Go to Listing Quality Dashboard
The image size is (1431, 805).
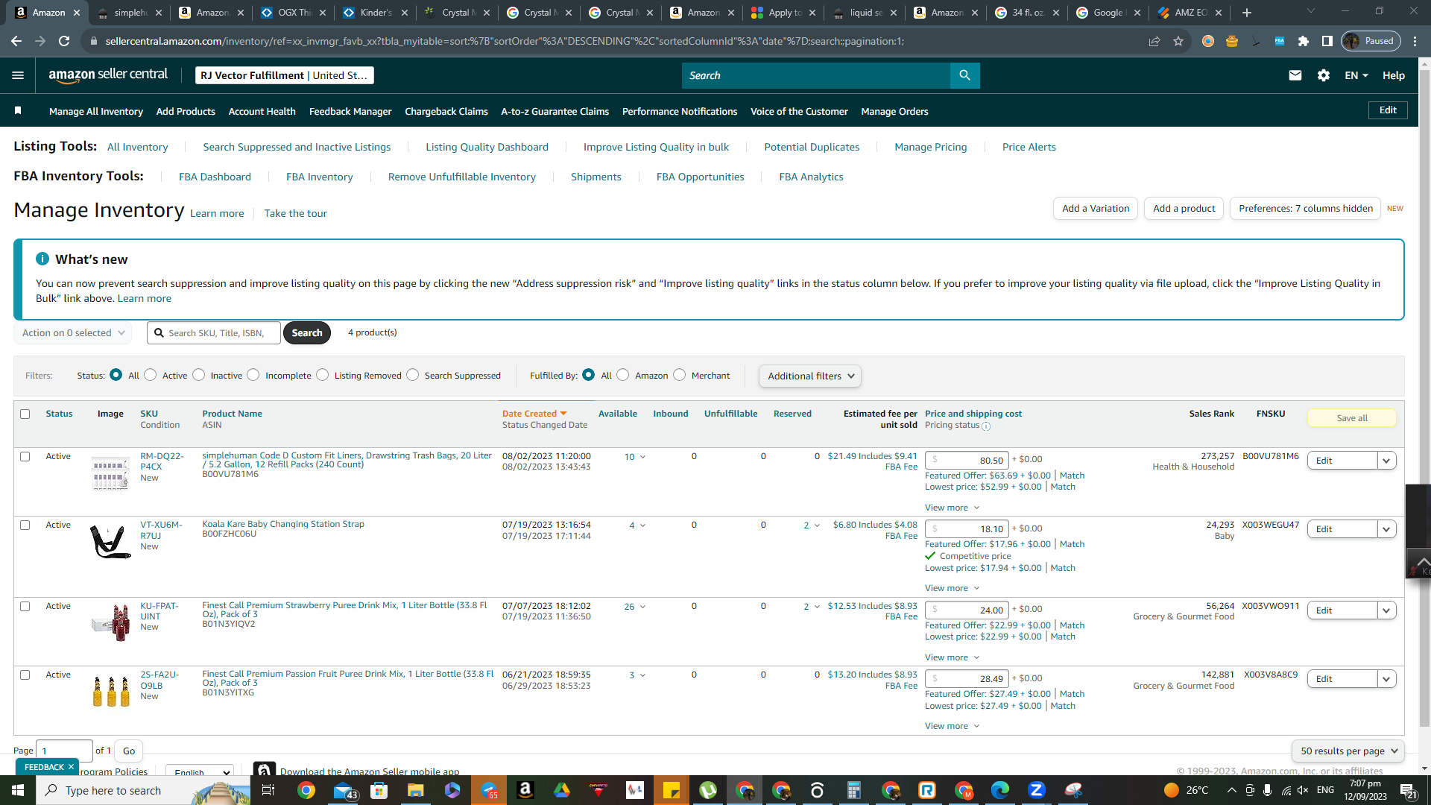click(487, 147)
